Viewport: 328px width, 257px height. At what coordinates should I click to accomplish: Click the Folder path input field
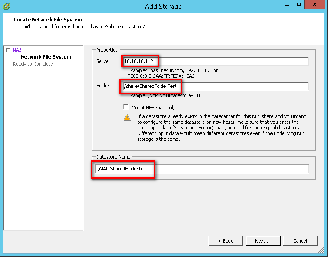point(216,86)
